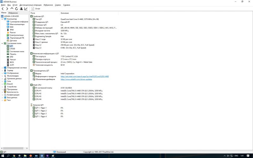Open the Сервис menu

pyautogui.click(x=57, y=5)
